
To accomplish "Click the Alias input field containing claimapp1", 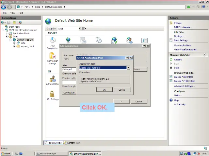I will [69, 69].
